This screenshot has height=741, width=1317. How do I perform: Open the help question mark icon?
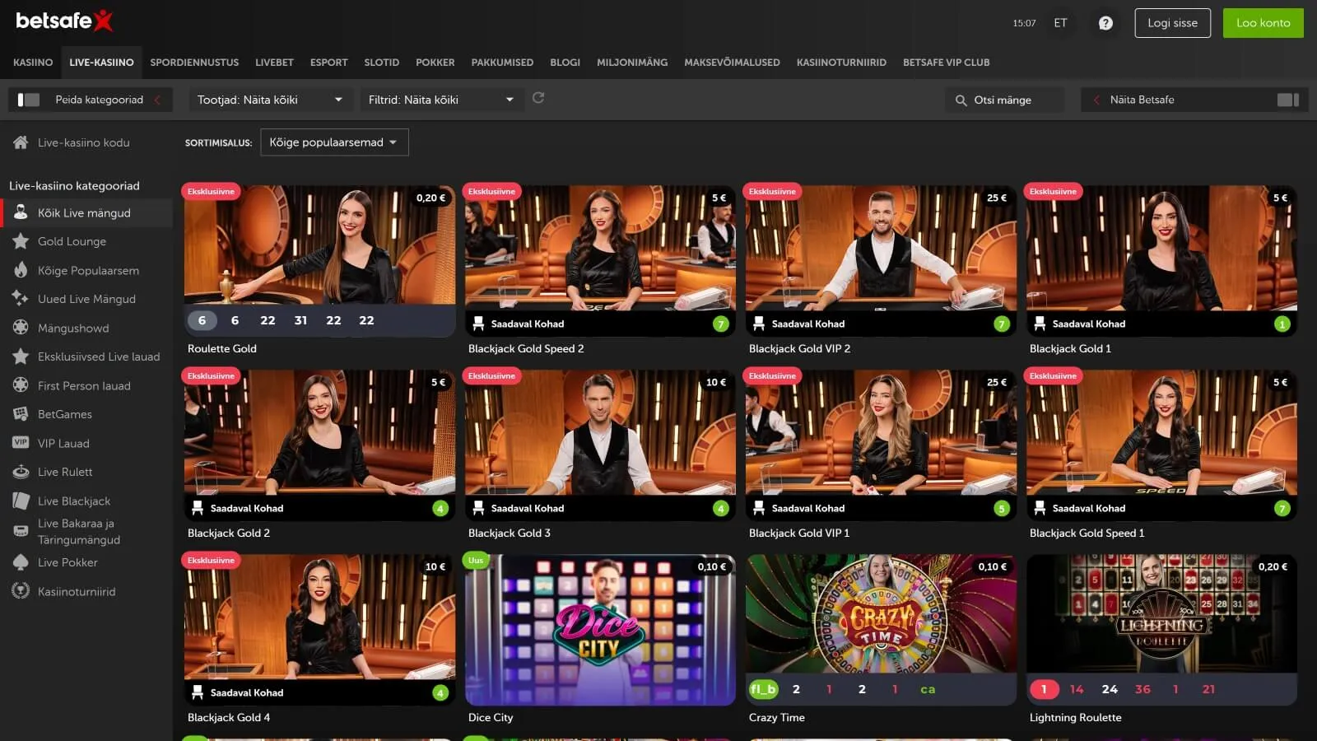coord(1105,23)
